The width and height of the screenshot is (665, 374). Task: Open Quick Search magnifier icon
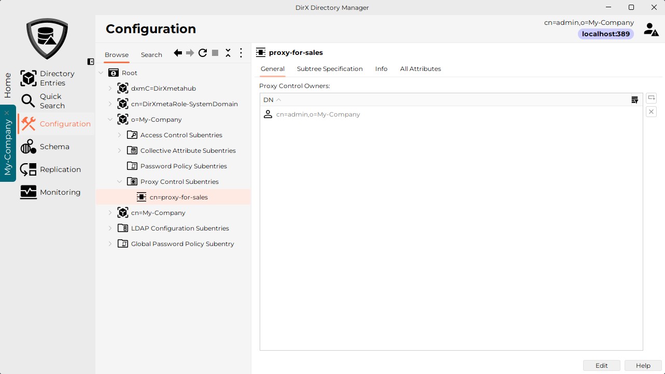pos(28,101)
